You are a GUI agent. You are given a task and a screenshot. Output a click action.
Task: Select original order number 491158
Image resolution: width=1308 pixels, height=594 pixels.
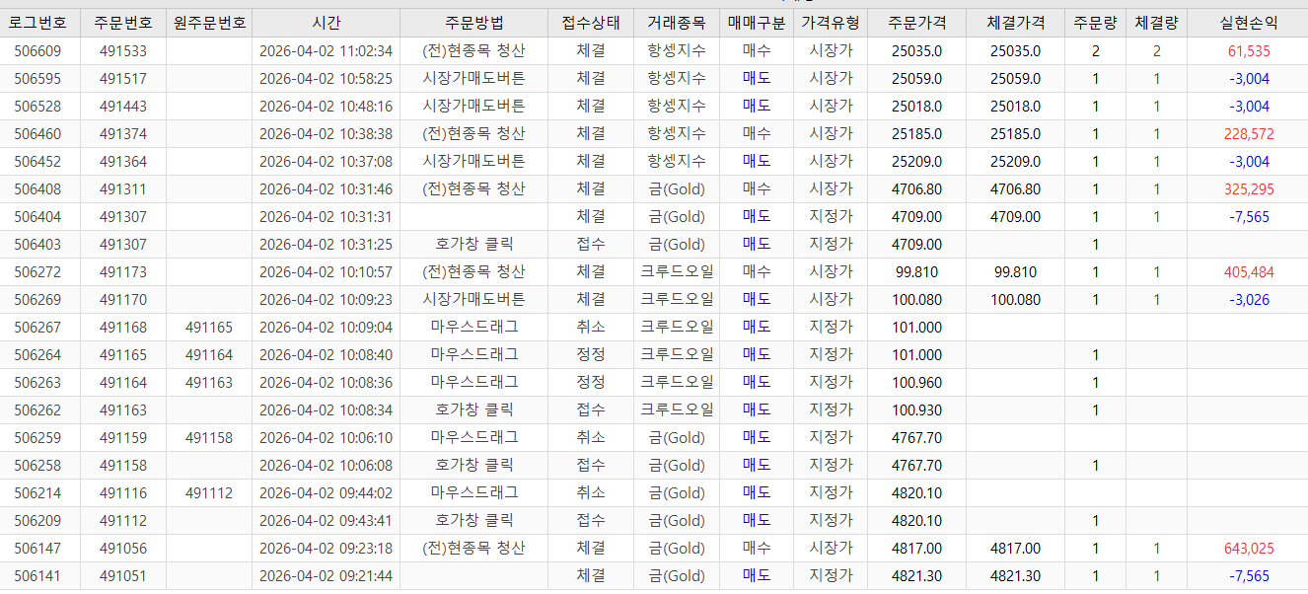pyautogui.click(x=209, y=438)
